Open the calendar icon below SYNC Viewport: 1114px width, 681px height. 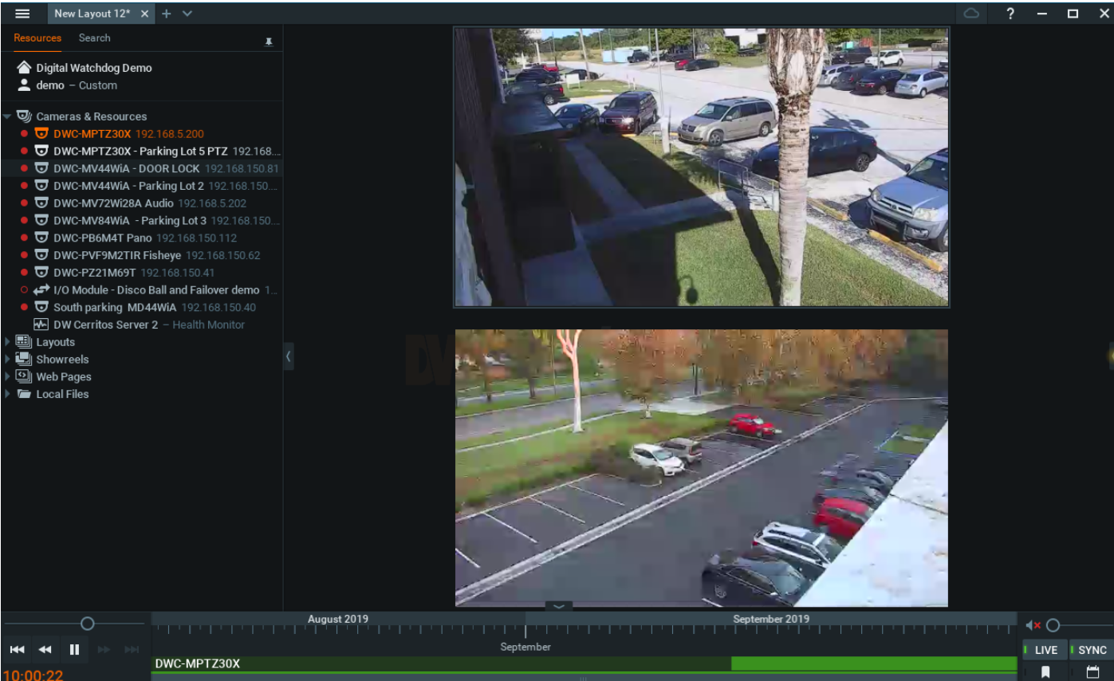coord(1092,672)
